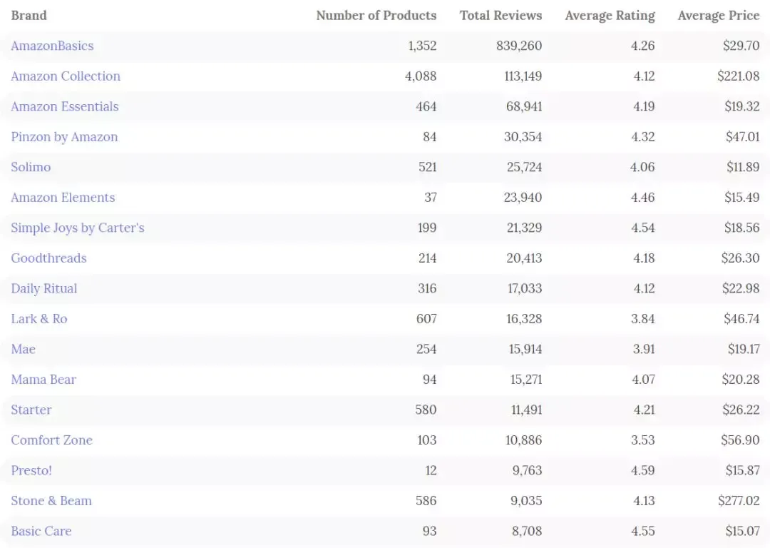
Task: Open the Stone & Beam brand link
Action: pyautogui.click(x=51, y=501)
